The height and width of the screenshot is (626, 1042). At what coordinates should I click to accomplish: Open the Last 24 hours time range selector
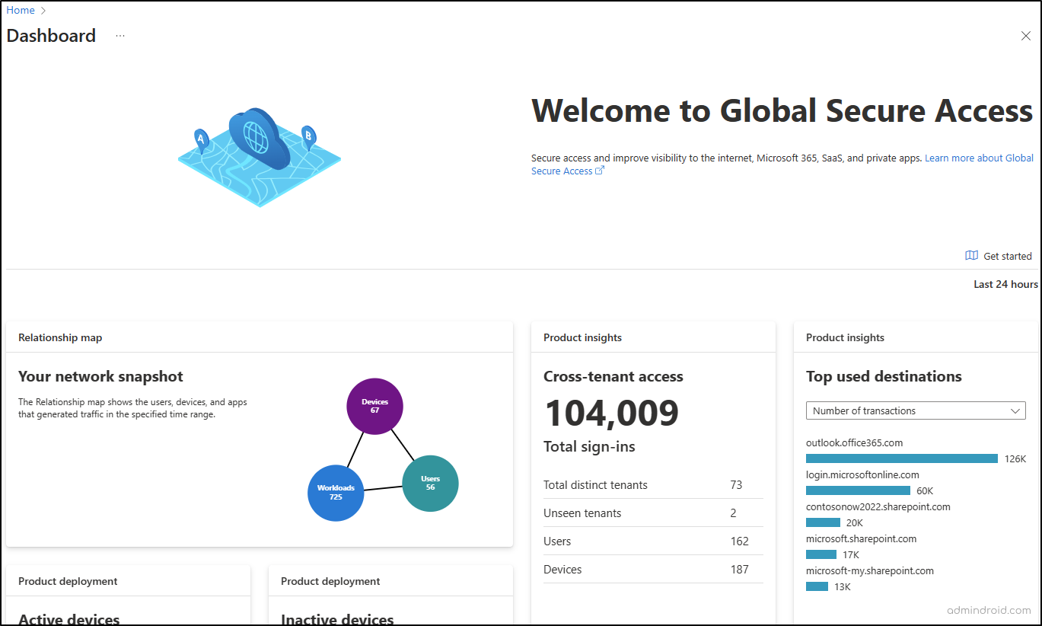(1005, 283)
